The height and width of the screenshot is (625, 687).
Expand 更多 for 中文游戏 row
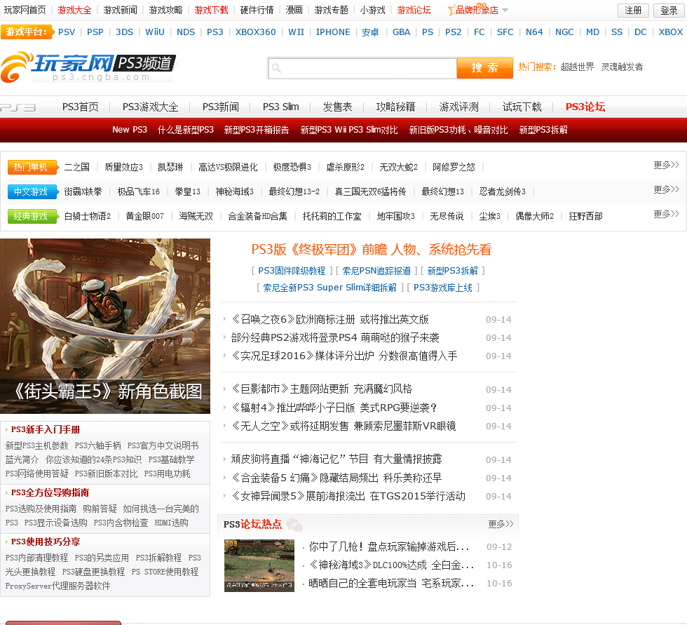[666, 189]
